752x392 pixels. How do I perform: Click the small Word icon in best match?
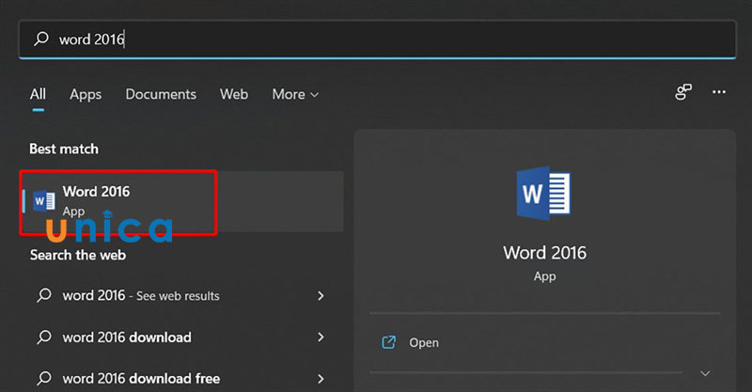point(43,200)
